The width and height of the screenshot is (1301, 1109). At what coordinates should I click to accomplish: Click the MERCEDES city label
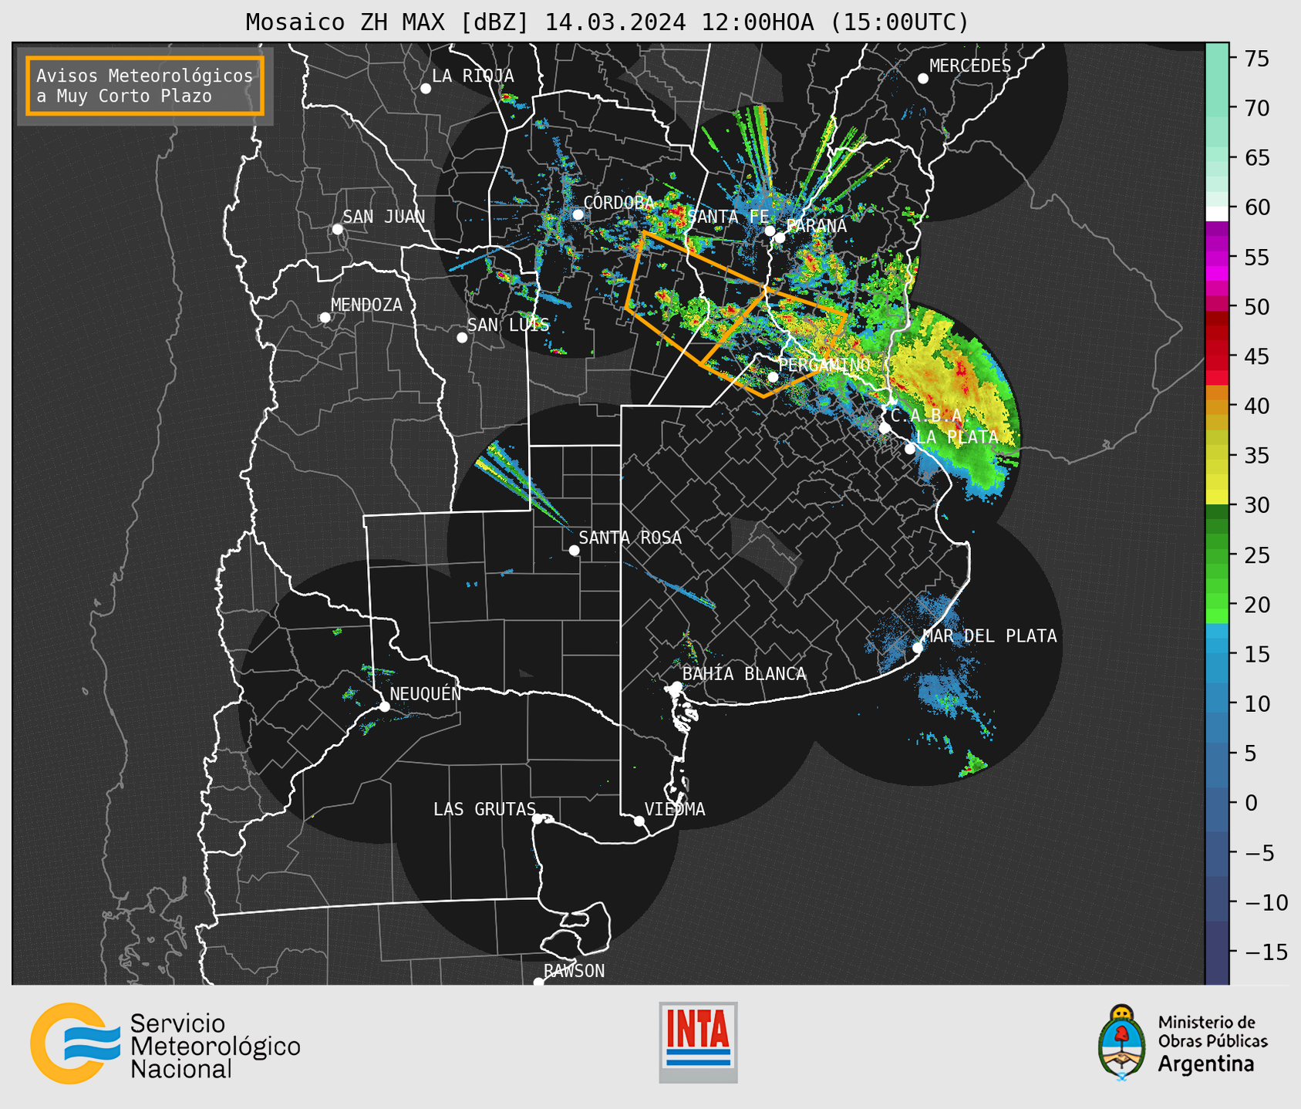pyautogui.click(x=970, y=66)
